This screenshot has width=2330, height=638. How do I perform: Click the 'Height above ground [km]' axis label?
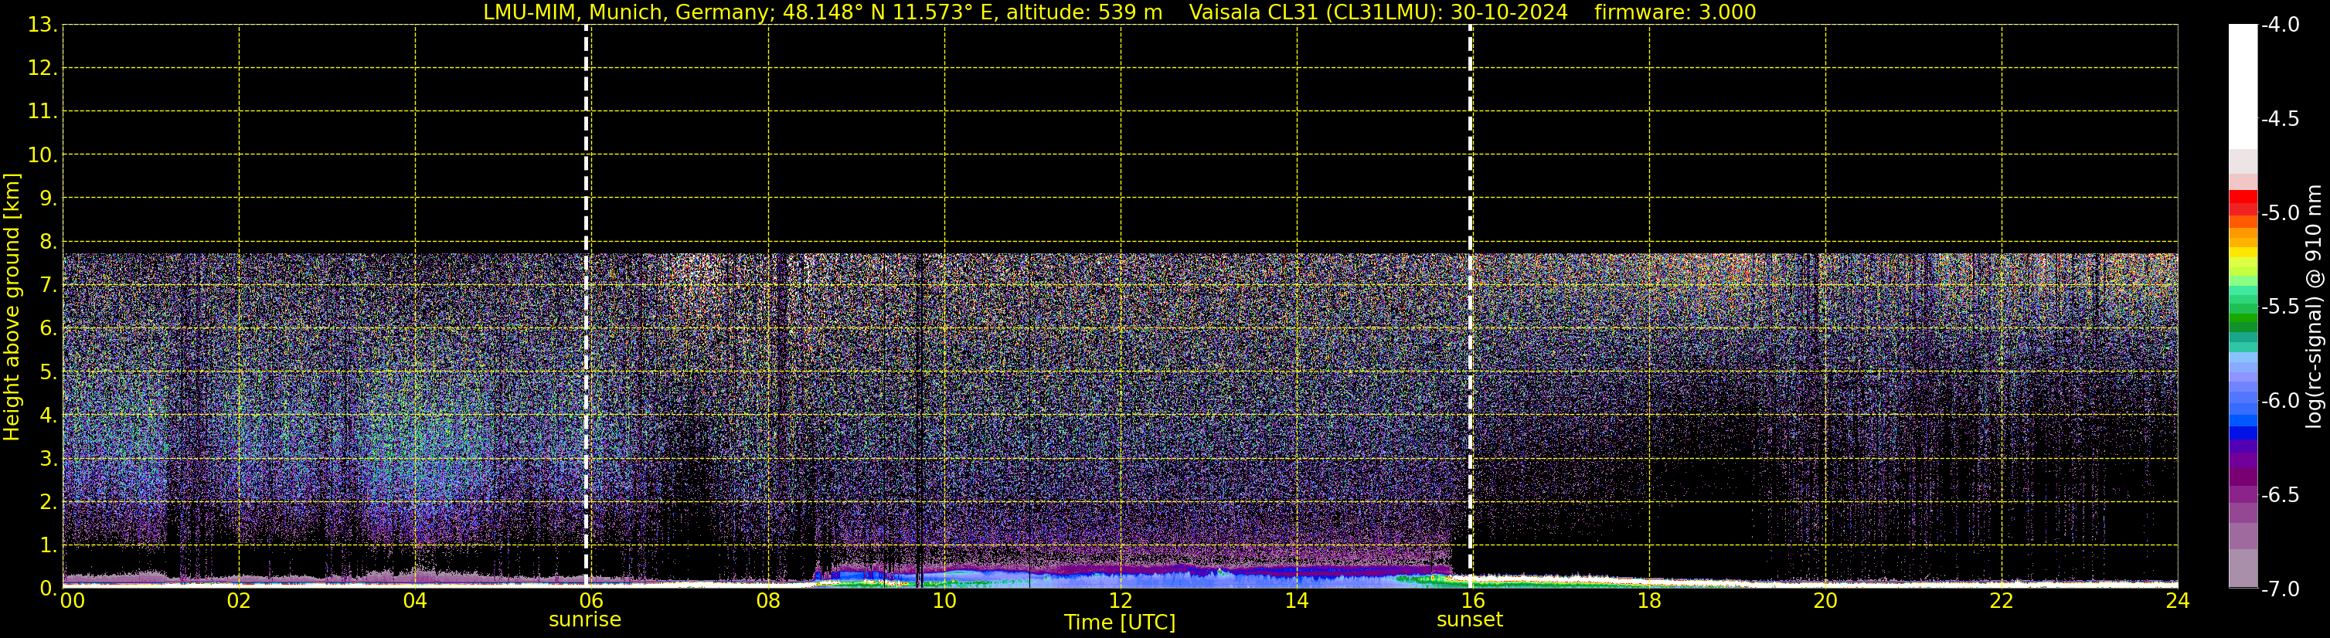click(12, 307)
